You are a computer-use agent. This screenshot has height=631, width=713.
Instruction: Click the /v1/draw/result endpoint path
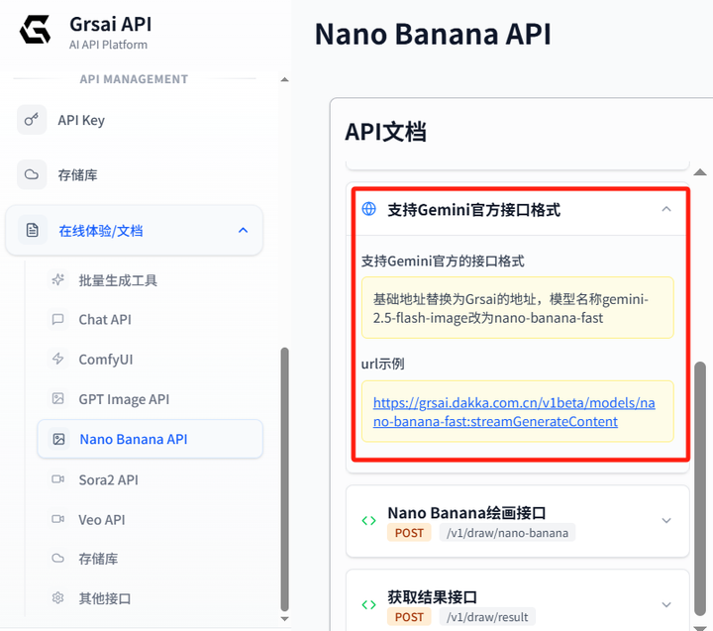[487, 617]
